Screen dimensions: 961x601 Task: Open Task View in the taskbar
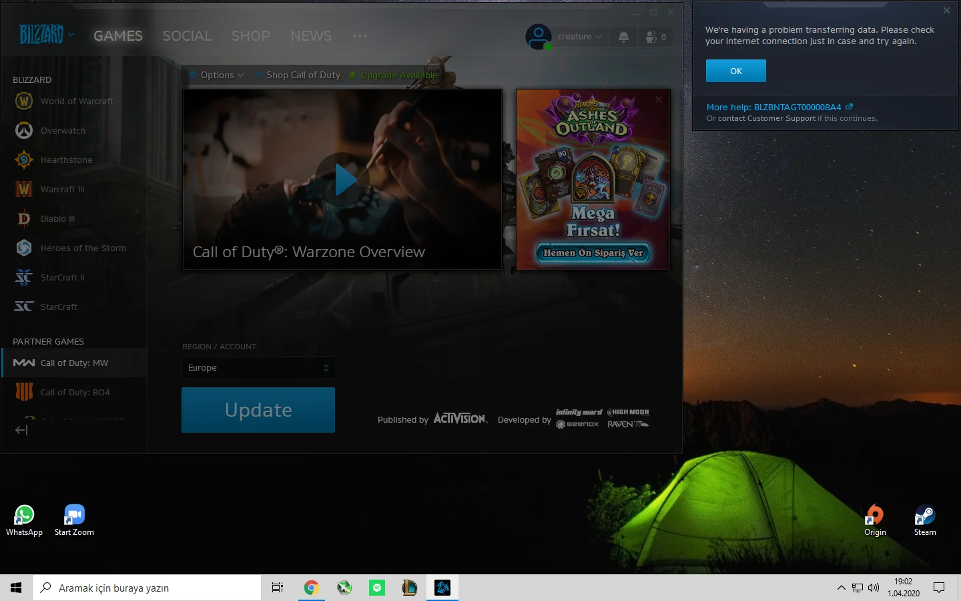278,588
